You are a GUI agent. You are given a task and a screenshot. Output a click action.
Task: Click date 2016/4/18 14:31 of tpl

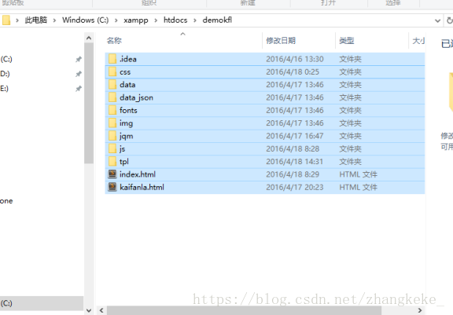click(294, 162)
